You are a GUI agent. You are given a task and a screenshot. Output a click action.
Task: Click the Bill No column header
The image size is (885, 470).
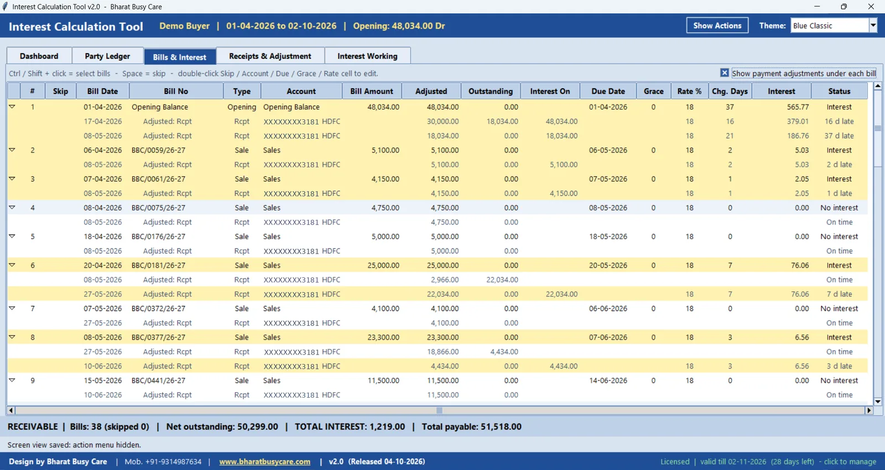point(176,91)
